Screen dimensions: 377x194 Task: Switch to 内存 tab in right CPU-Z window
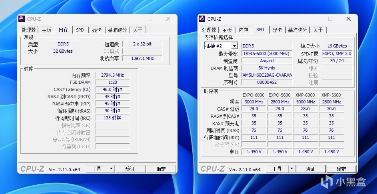243,30
